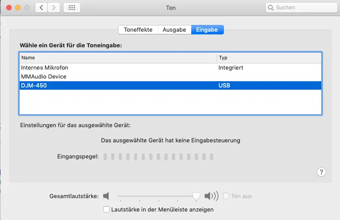Click the Typ column header

coord(223,58)
